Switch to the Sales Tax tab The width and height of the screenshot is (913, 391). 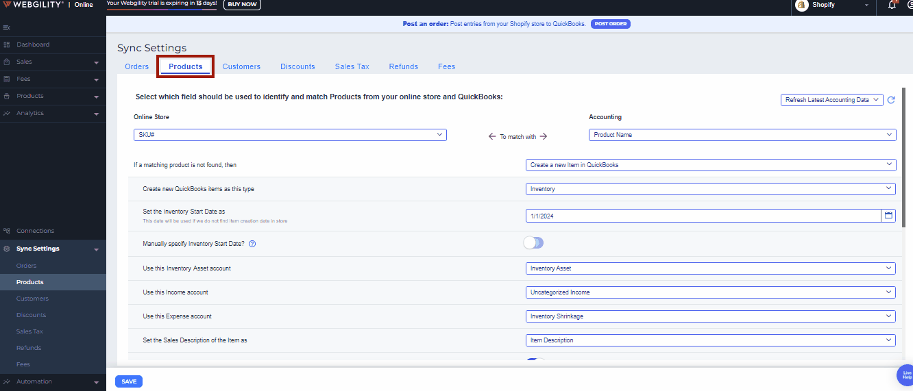pyautogui.click(x=352, y=66)
